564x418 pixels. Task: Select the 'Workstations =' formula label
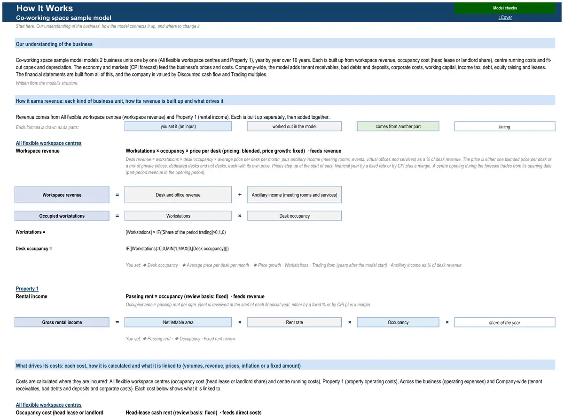[31, 232]
